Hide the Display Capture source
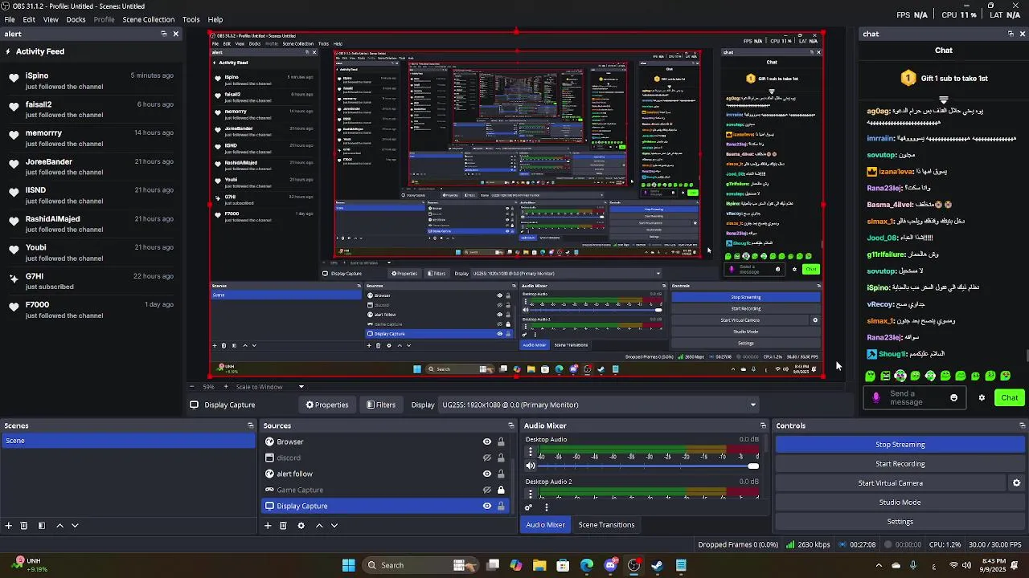This screenshot has width=1029, height=578. pyautogui.click(x=486, y=506)
